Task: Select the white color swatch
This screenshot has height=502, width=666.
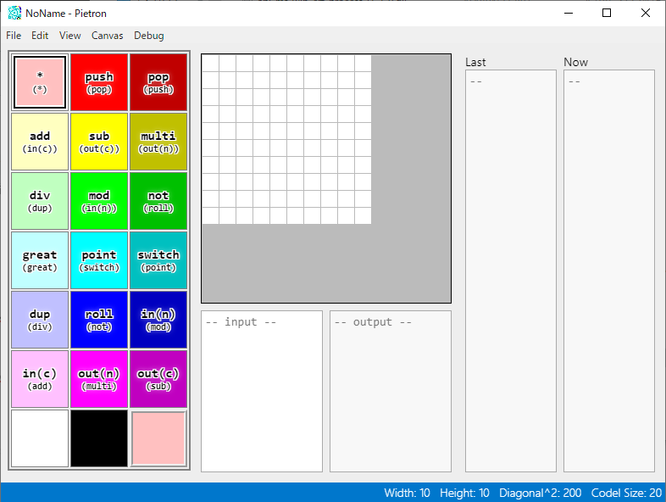Action: (x=40, y=438)
